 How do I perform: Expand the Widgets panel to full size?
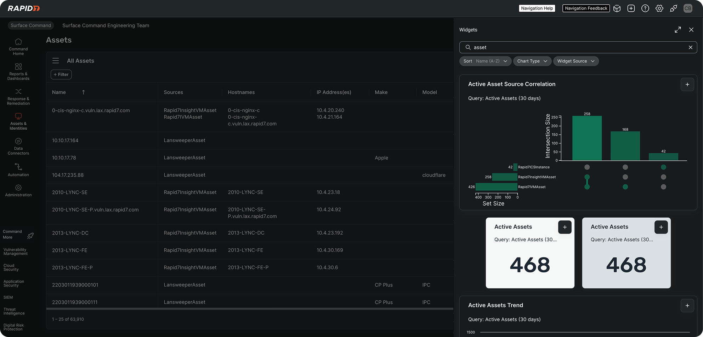[x=678, y=30]
